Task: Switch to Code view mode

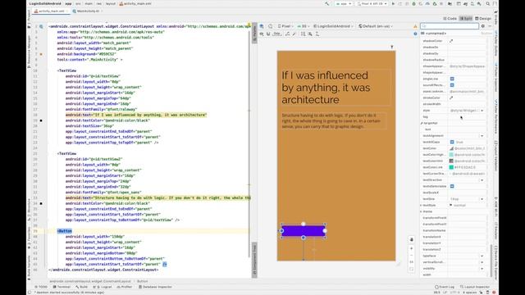Action: [450, 18]
